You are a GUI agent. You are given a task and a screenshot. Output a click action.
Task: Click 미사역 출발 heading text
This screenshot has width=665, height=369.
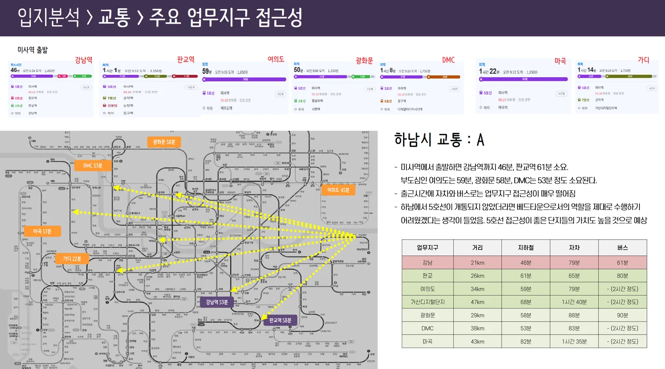pyautogui.click(x=33, y=50)
